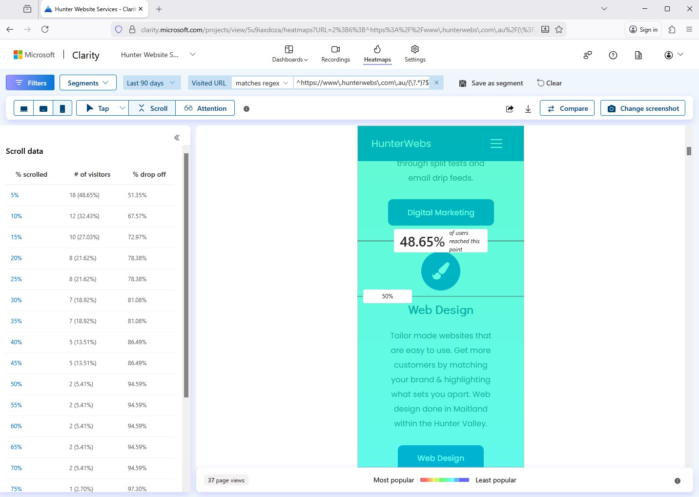Image resolution: width=699 pixels, height=497 pixels.
Task: Switch to mobile device view
Action: tap(62, 108)
